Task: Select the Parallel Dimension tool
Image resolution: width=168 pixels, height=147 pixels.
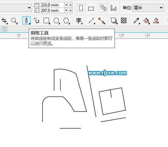Action: coord(92,21)
